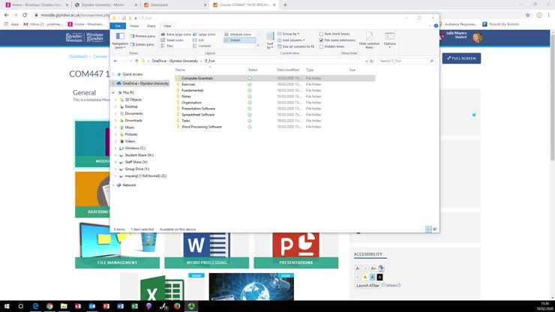The height and width of the screenshot is (312, 555).
Task: Expand the Network tree node
Action: 115,184
